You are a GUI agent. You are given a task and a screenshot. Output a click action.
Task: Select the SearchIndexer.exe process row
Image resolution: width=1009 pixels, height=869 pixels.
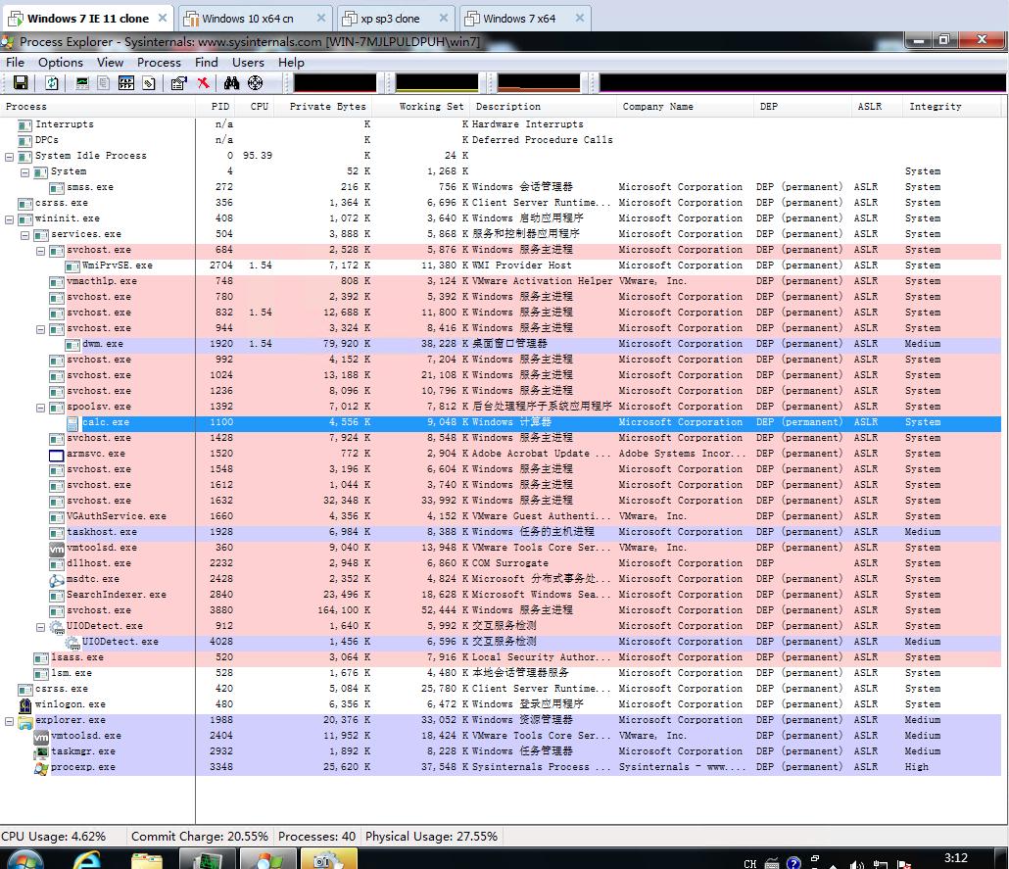coord(501,595)
